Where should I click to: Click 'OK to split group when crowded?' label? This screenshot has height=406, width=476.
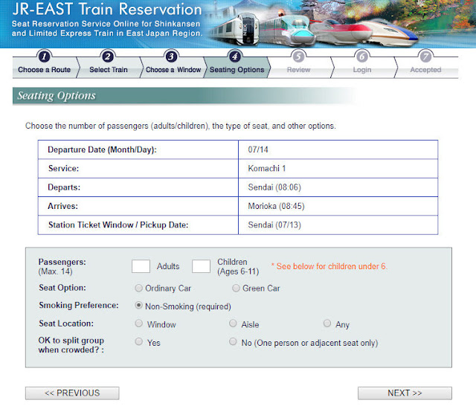(x=71, y=345)
